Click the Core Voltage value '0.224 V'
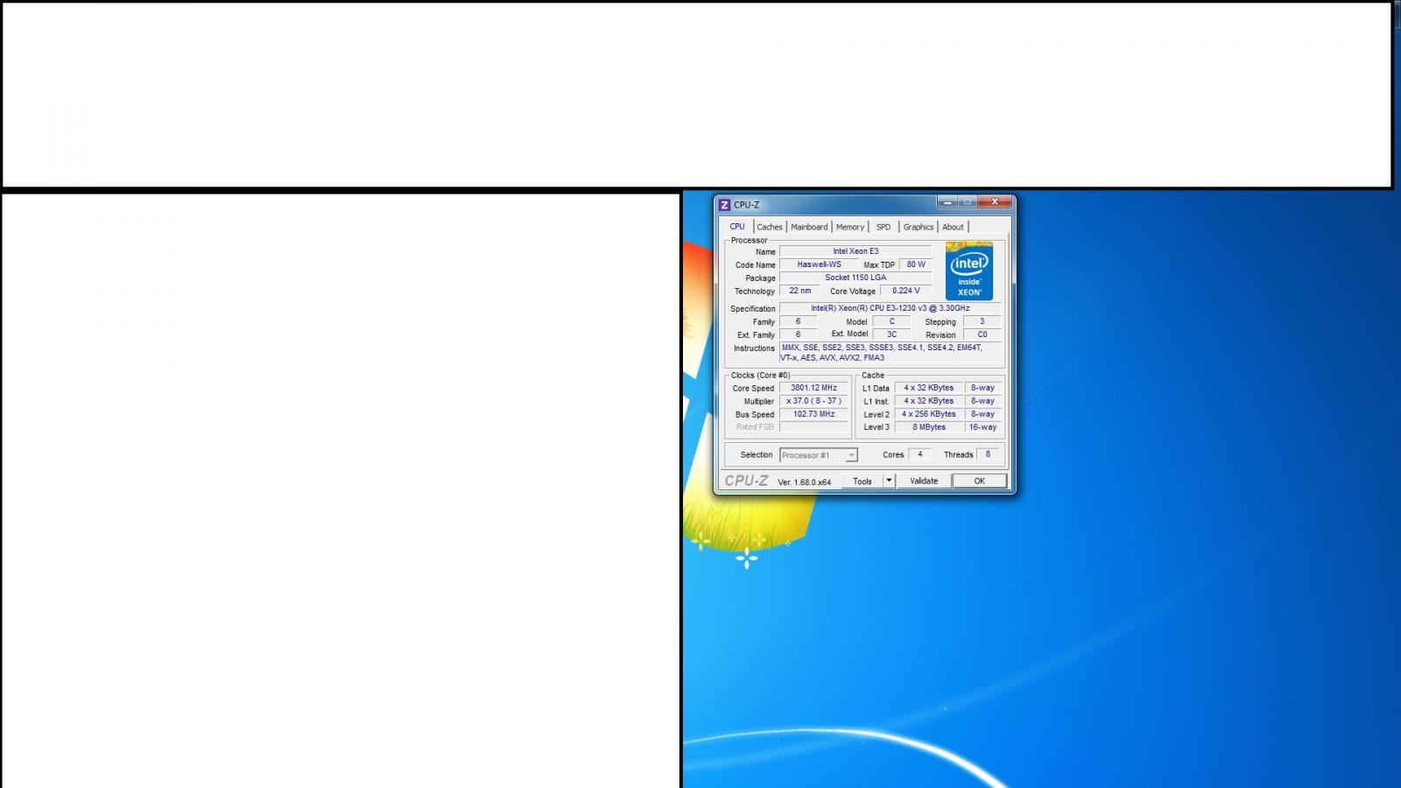The height and width of the screenshot is (788, 1401). [906, 291]
